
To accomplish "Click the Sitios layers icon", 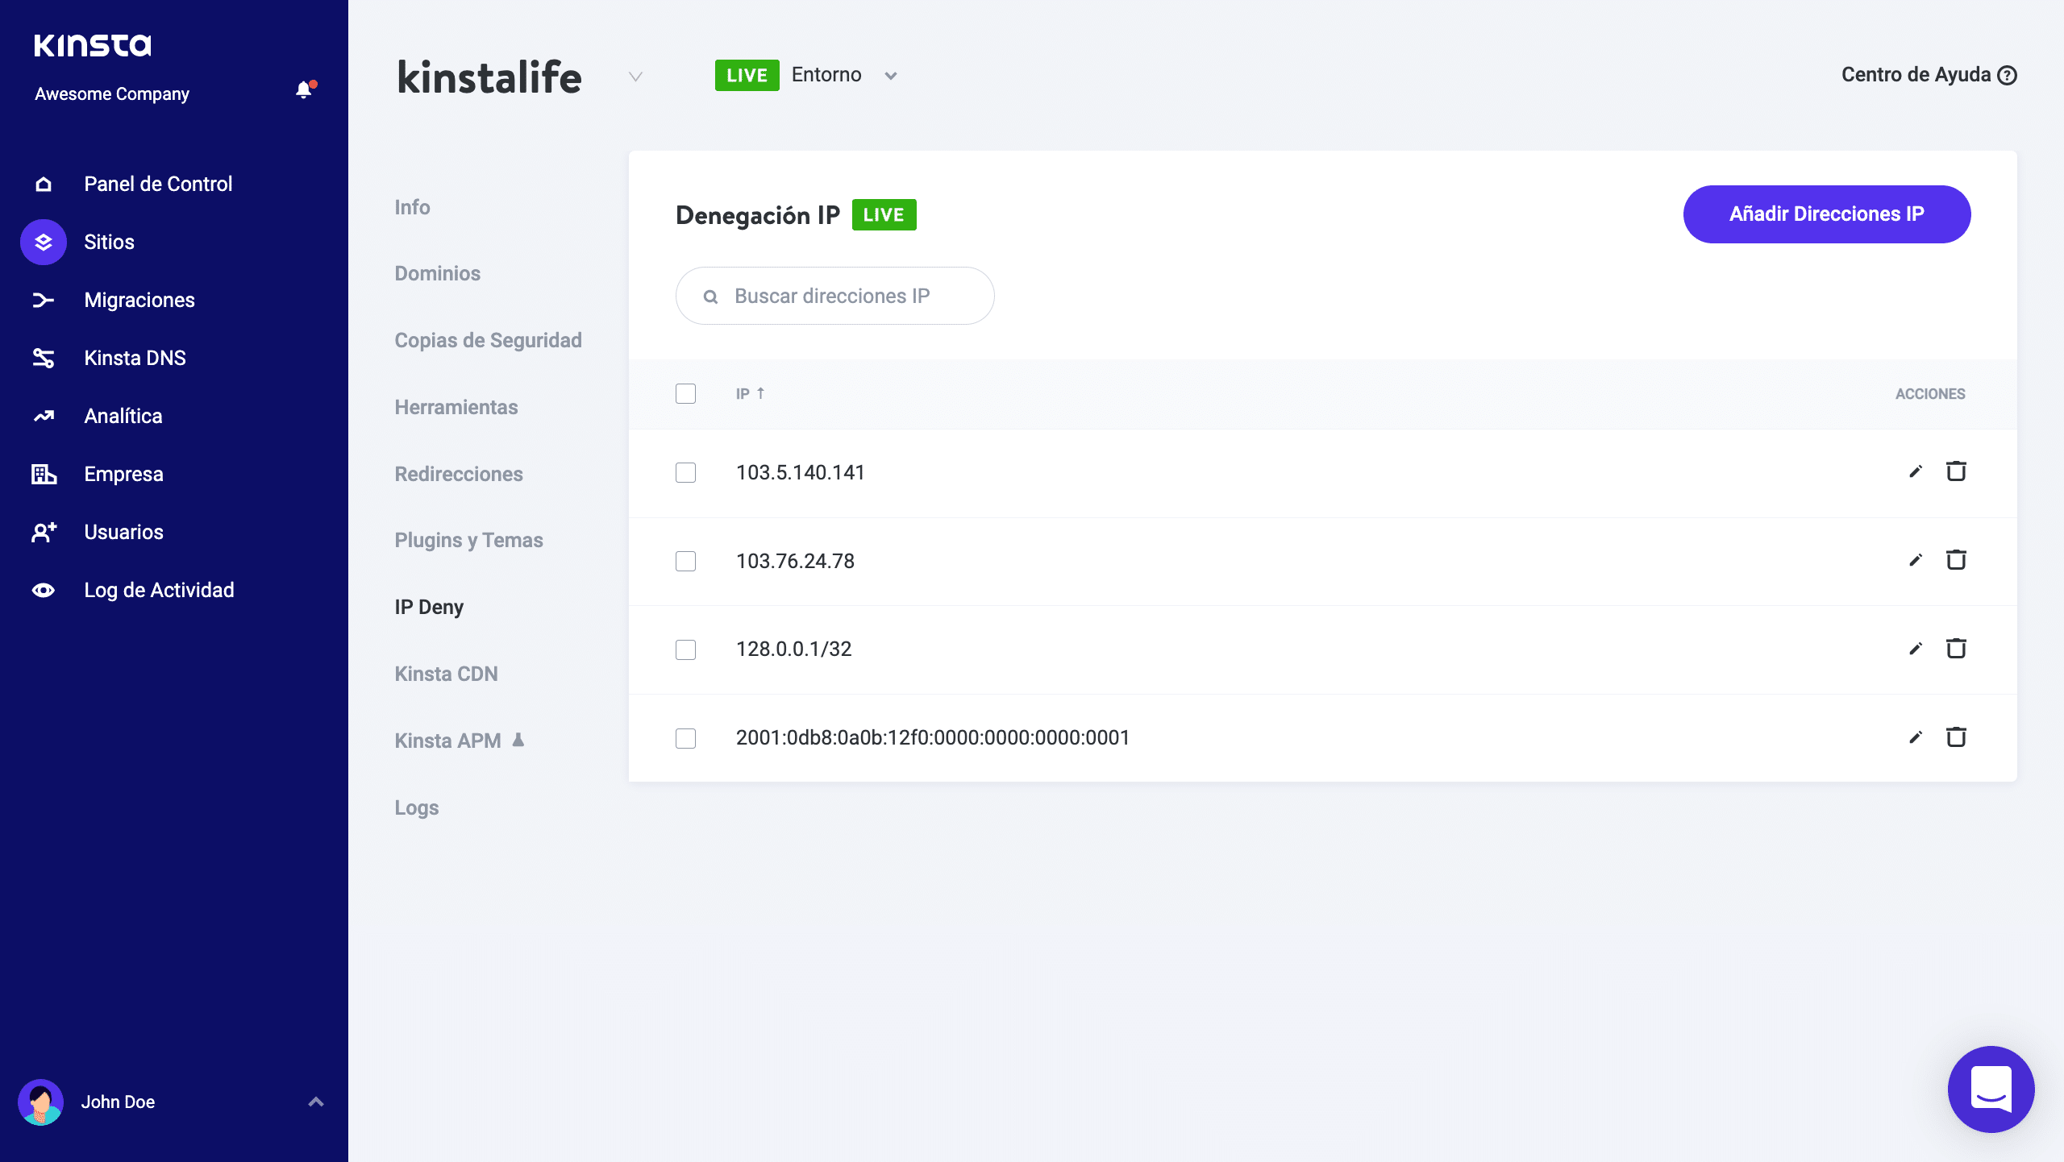I will tap(44, 242).
